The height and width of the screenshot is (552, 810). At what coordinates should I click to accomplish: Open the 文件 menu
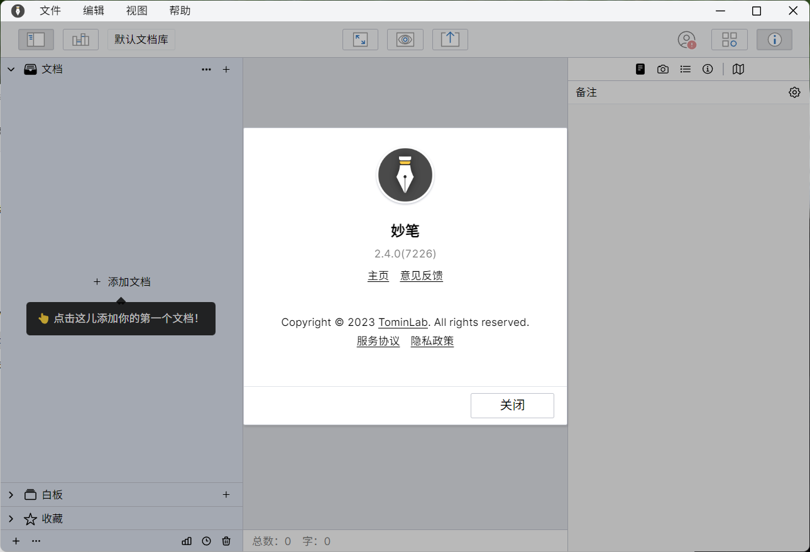[50, 11]
